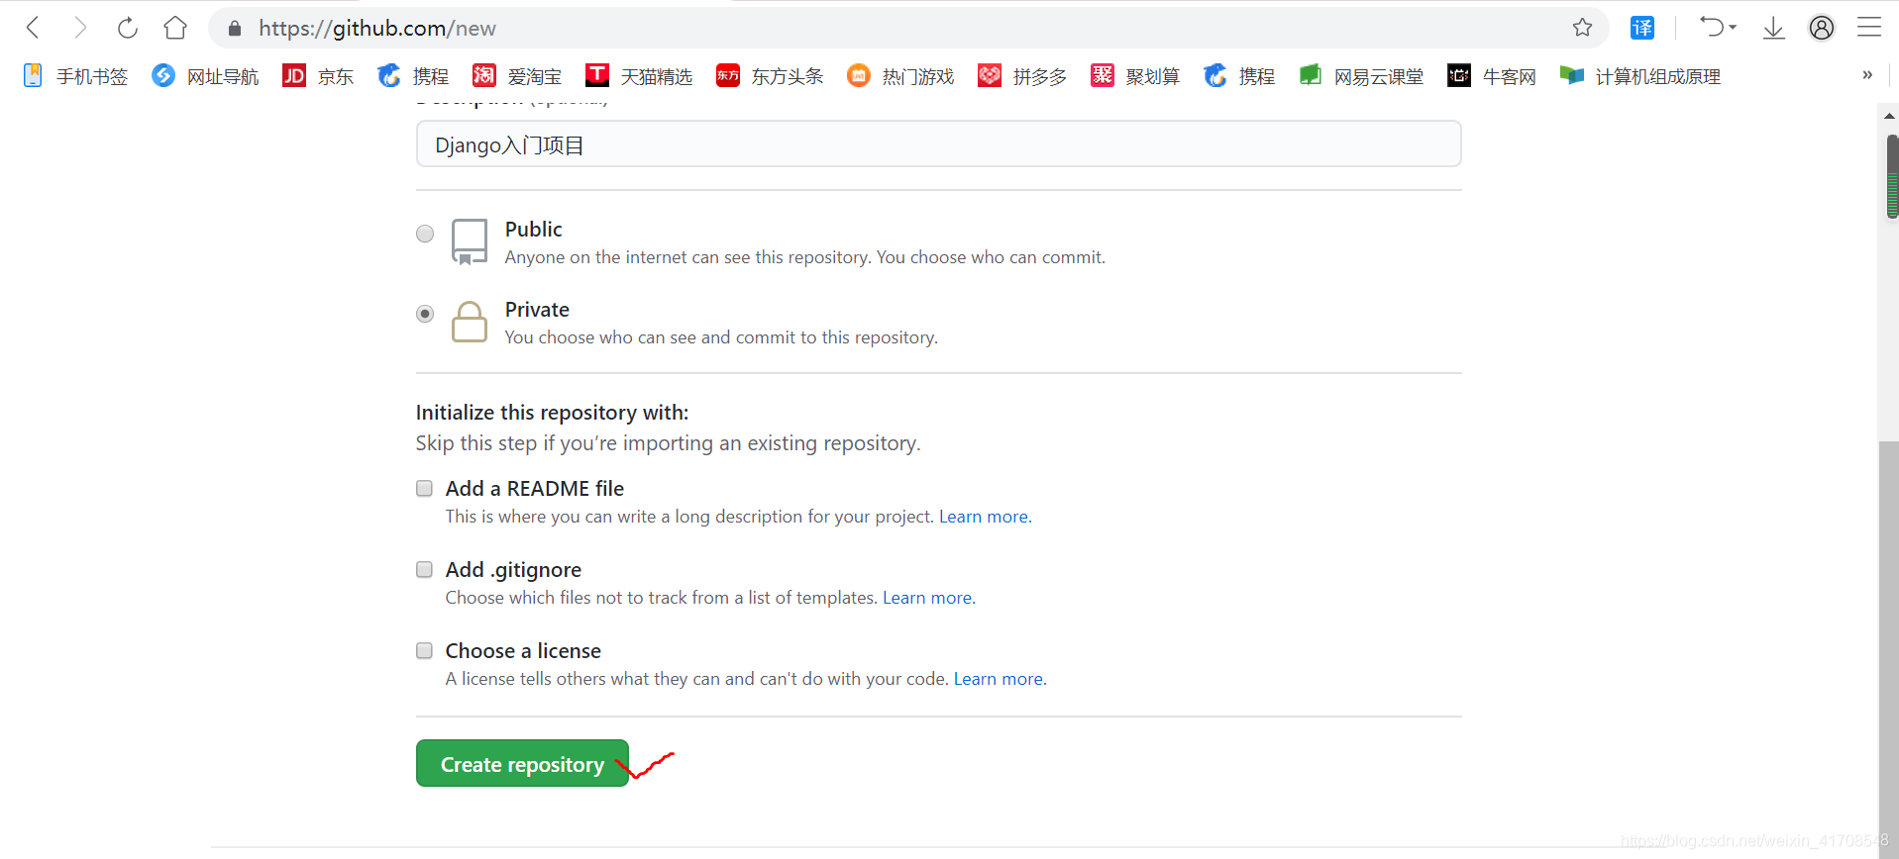The image size is (1899, 859).
Task: Go forward to the next page
Action: click(x=80, y=28)
